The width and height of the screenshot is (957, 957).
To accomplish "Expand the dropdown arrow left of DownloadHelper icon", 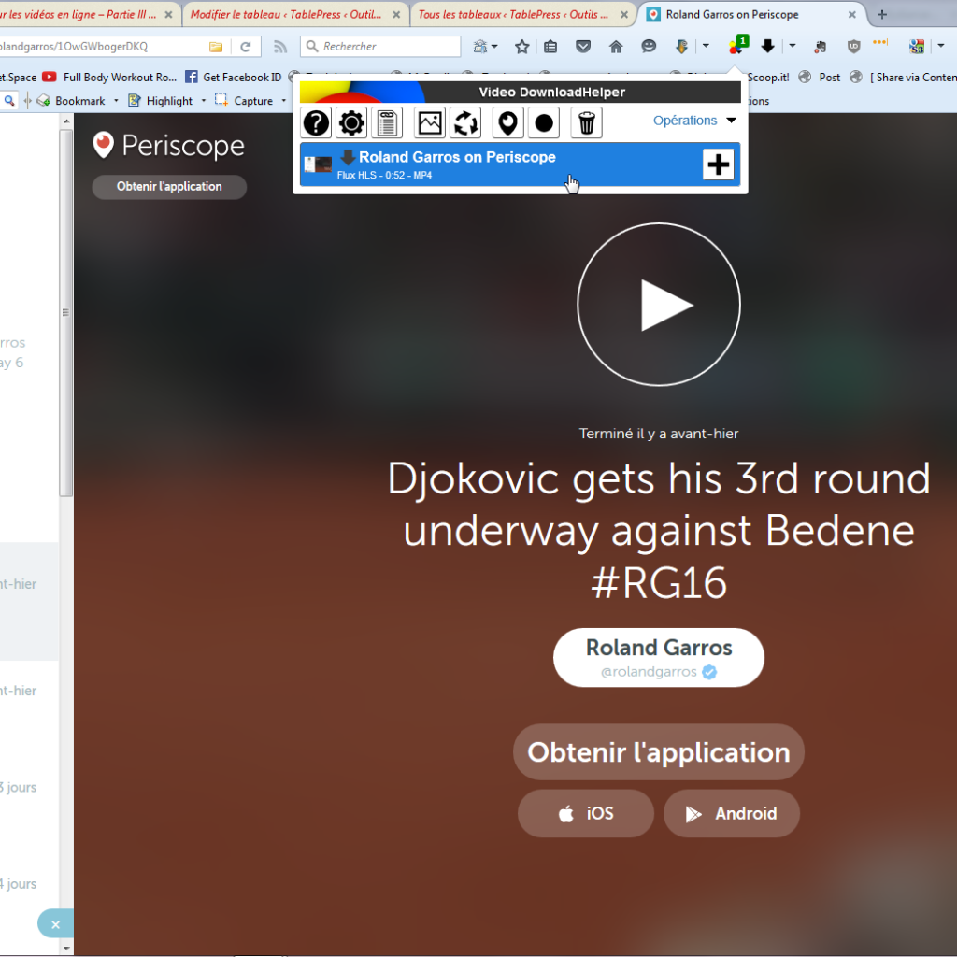I will tap(706, 46).
